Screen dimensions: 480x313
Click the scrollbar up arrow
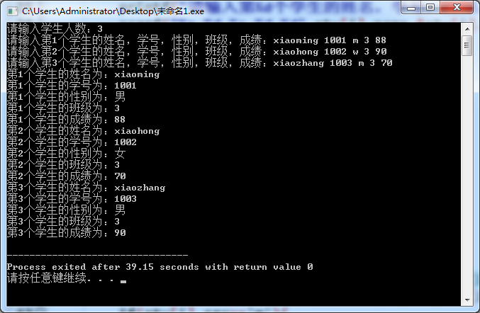tap(467, 29)
